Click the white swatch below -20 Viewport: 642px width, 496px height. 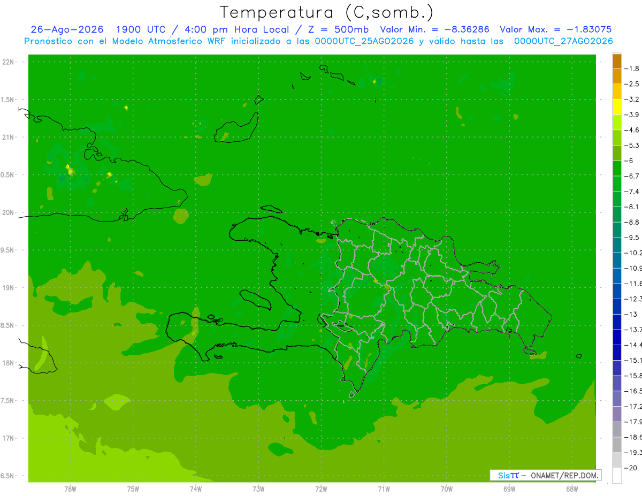point(617,475)
